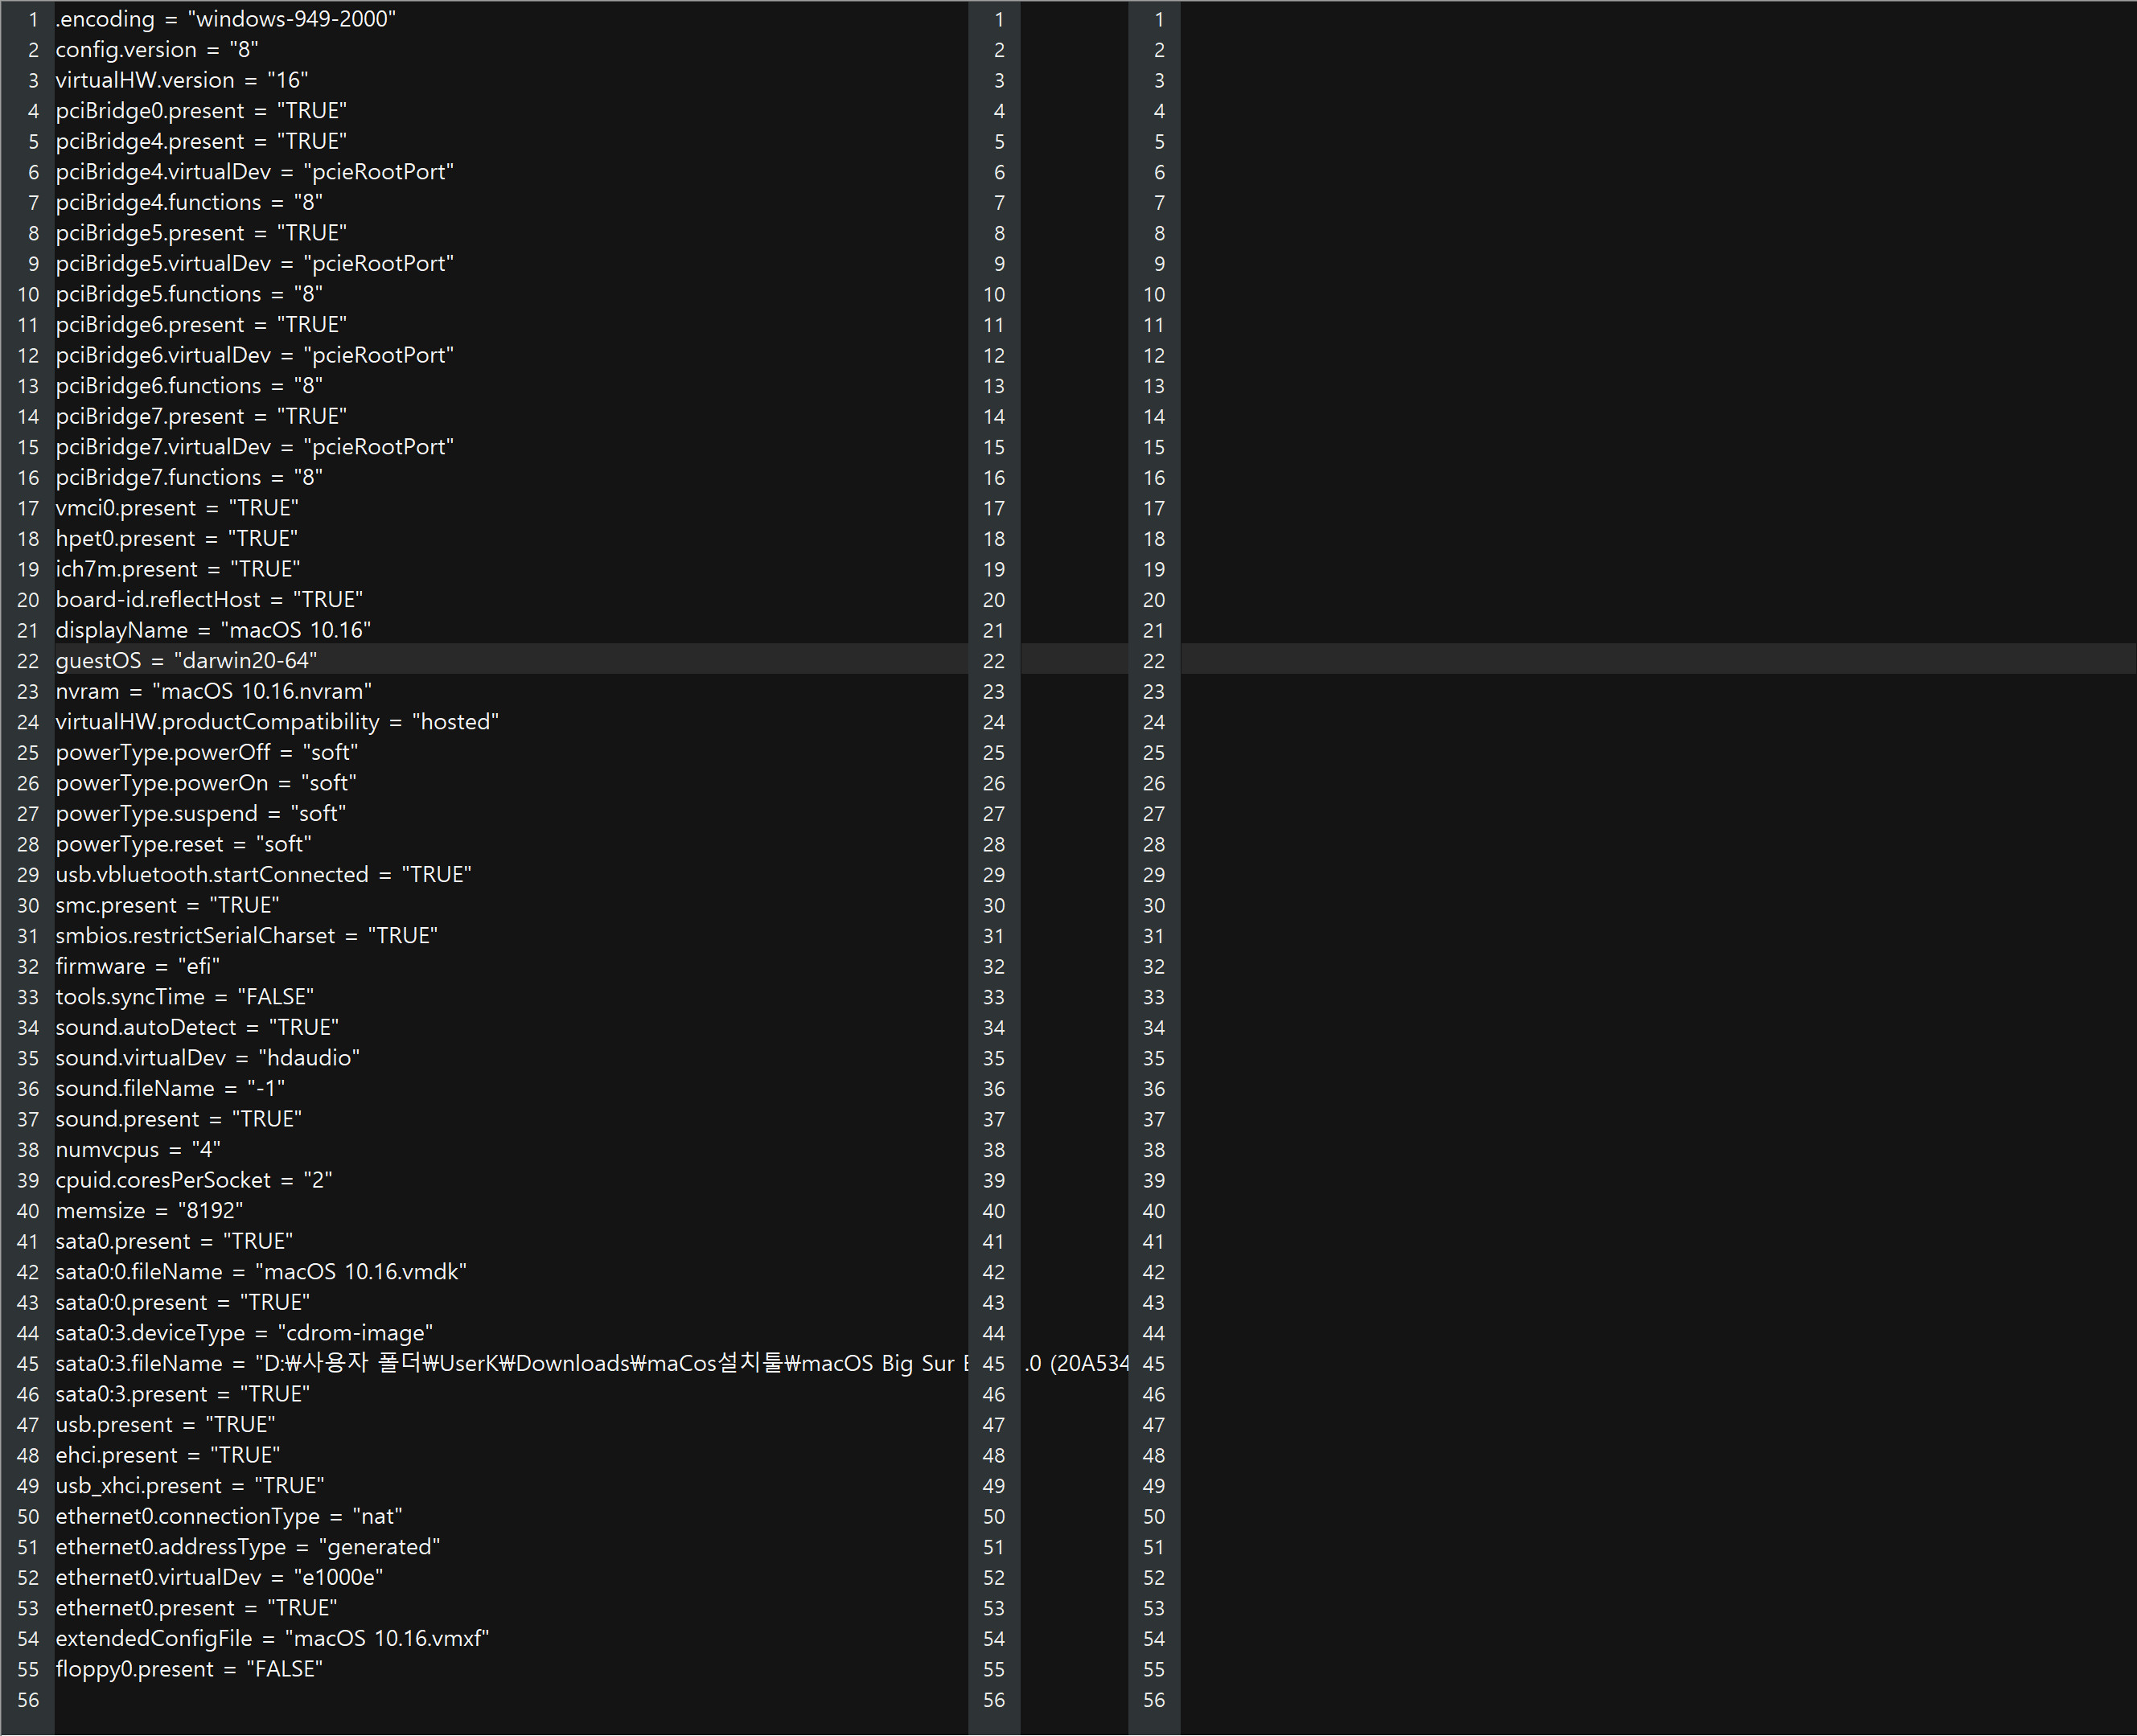Image resolution: width=2137 pixels, height=1736 pixels.
Task: Select the config.version = "8" line
Action: click(157, 50)
